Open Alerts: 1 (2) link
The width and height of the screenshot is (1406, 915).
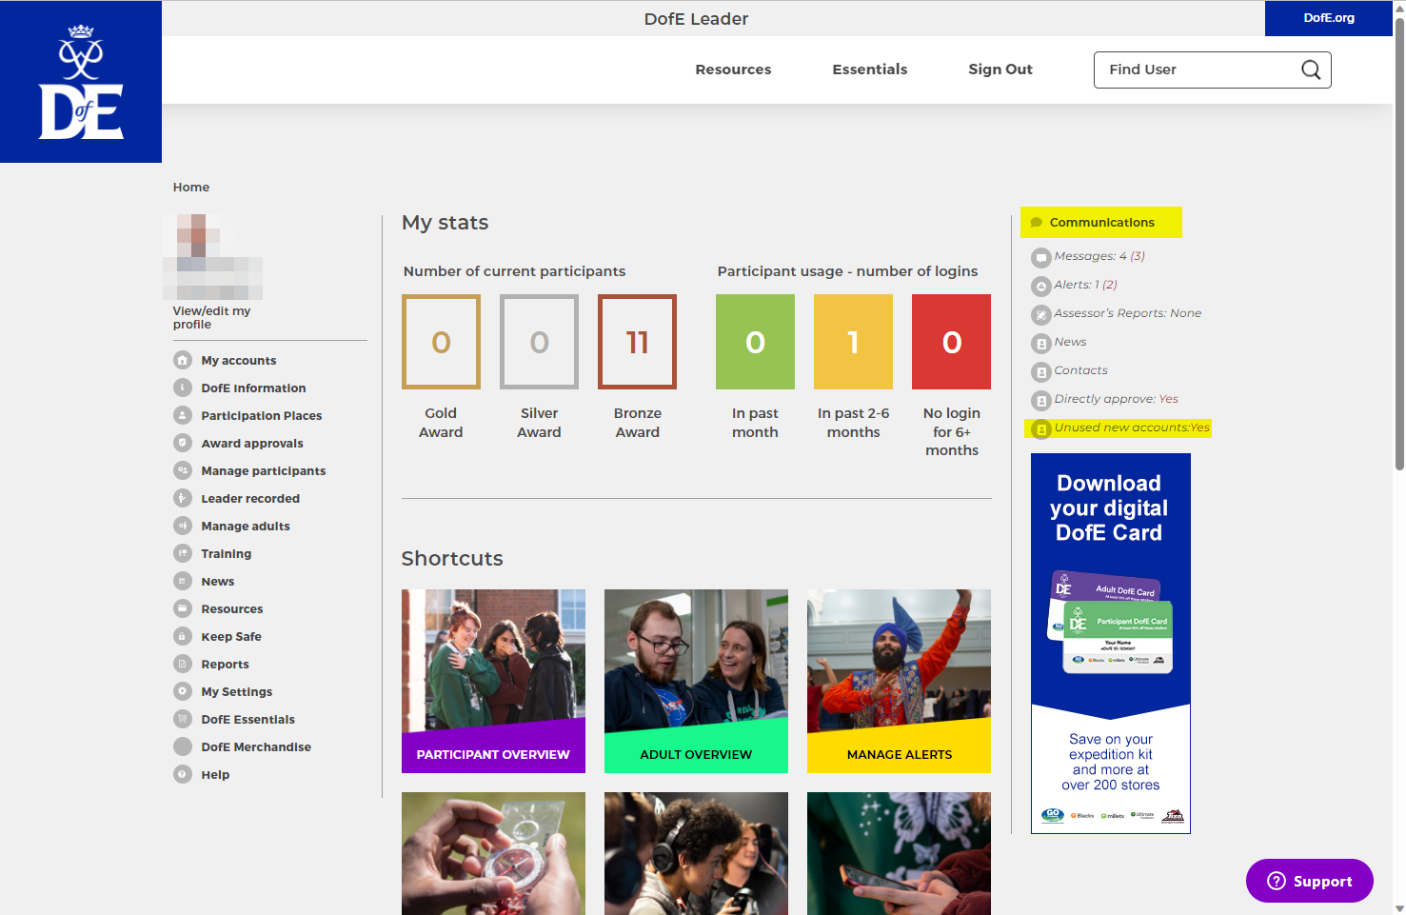(1085, 285)
